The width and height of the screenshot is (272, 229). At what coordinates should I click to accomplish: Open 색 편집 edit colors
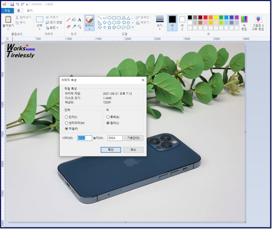coord(244,23)
